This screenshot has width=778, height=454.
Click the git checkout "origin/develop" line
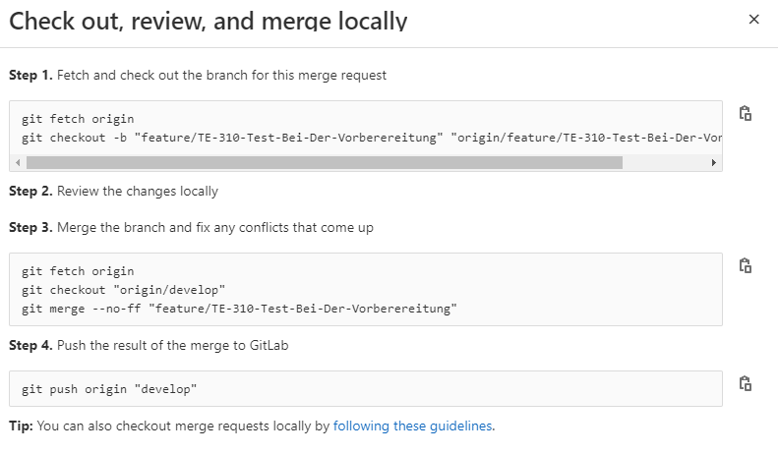click(124, 290)
